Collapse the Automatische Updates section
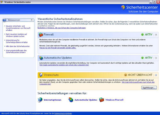Image resolution: width=160 pixels, height=115 pixels. pyautogui.click(x=156, y=58)
